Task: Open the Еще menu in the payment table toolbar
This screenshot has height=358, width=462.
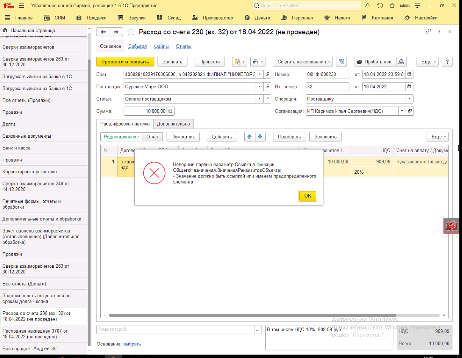Action: point(437,137)
